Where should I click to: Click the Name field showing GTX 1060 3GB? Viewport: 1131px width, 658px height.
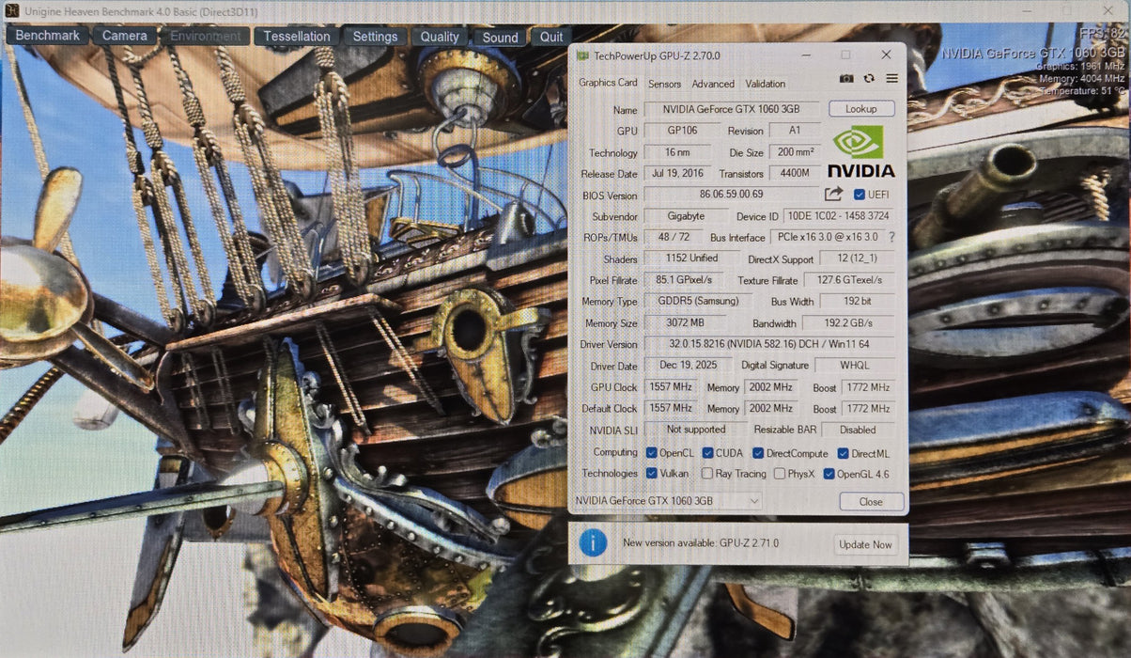(x=732, y=110)
